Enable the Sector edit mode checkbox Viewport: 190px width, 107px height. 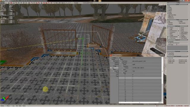pyautogui.click(x=180, y=28)
